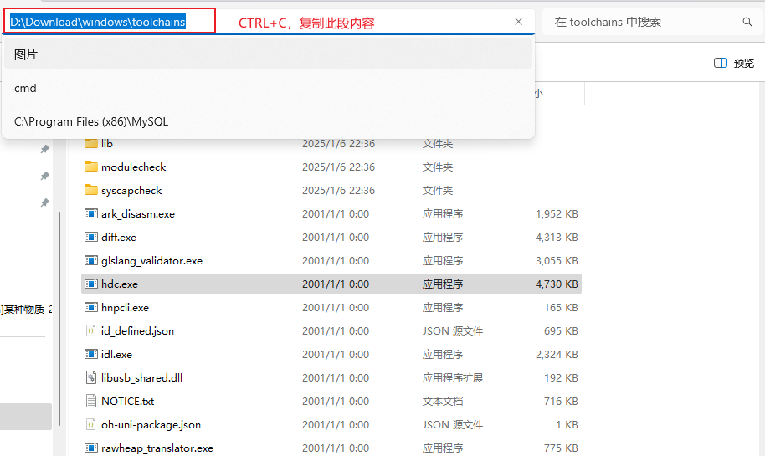Image resolution: width=765 pixels, height=456 pixels.
Task: Click the magnifier search icon
Action: [x=747, y=22]
